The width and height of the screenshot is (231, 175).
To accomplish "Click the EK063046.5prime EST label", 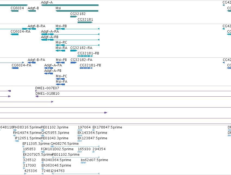I will tap(56, 165).
